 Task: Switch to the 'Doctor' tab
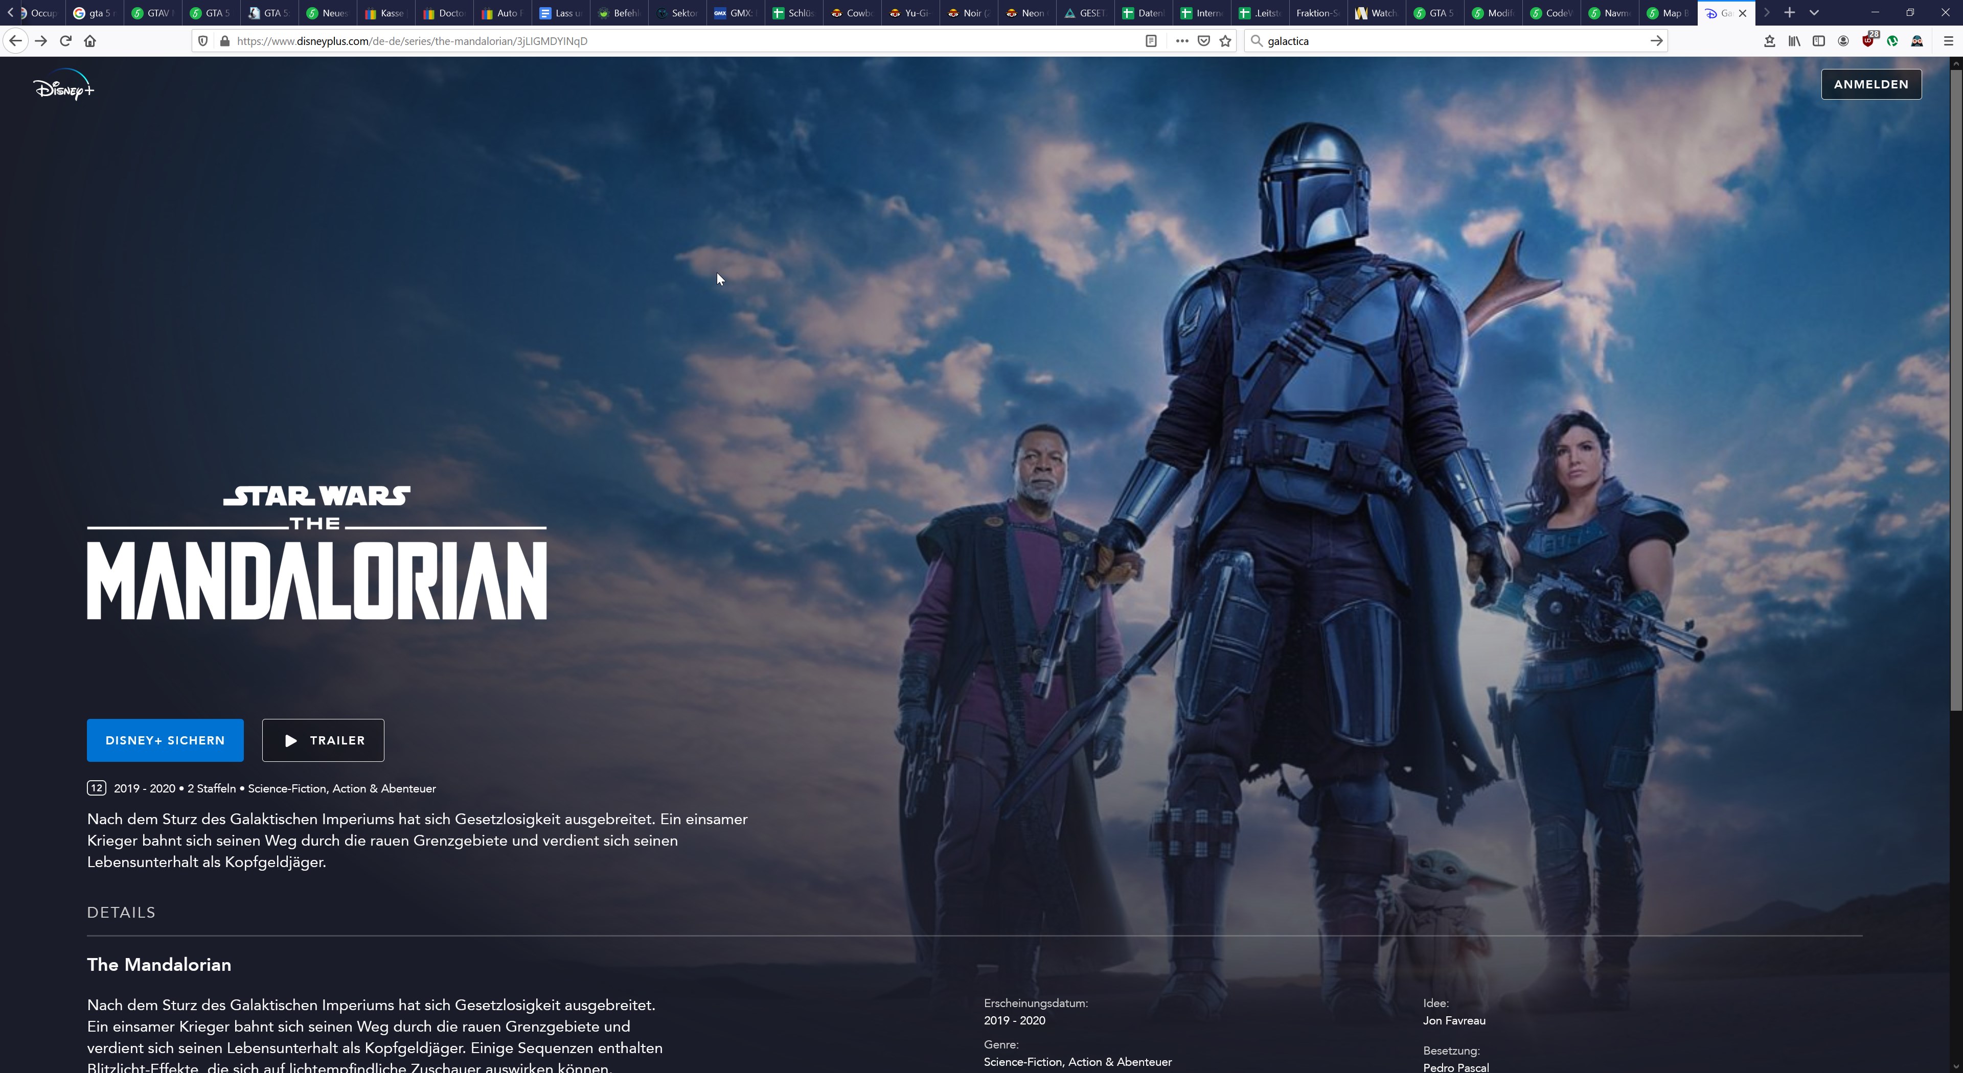pos(444,13)
